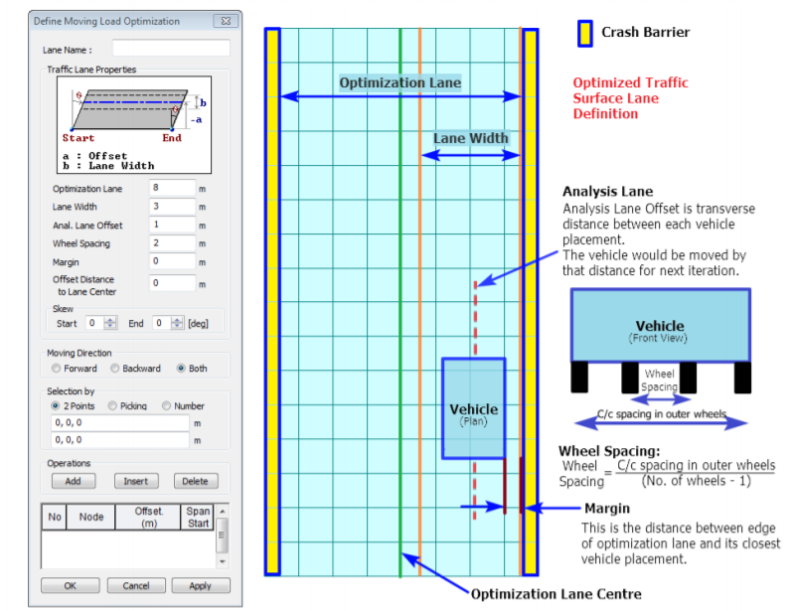Increase Skew Start using the up arrow
Screen dimensions: 796x611
coord(109,319)
